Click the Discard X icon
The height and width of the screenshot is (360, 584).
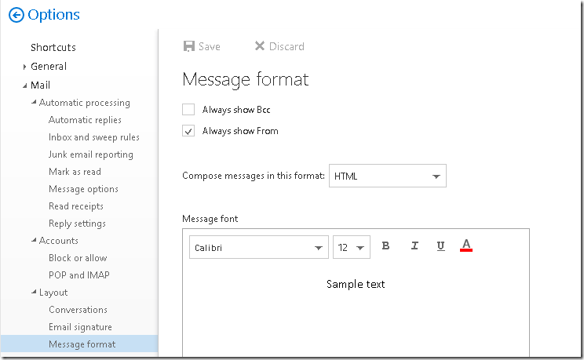pyautogui.click(x=260, y=45)
